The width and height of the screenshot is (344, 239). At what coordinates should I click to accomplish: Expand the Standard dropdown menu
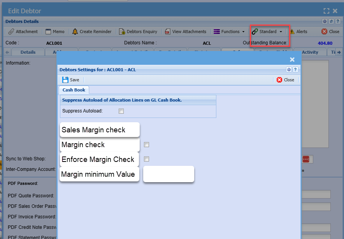[x=267, y=32]
